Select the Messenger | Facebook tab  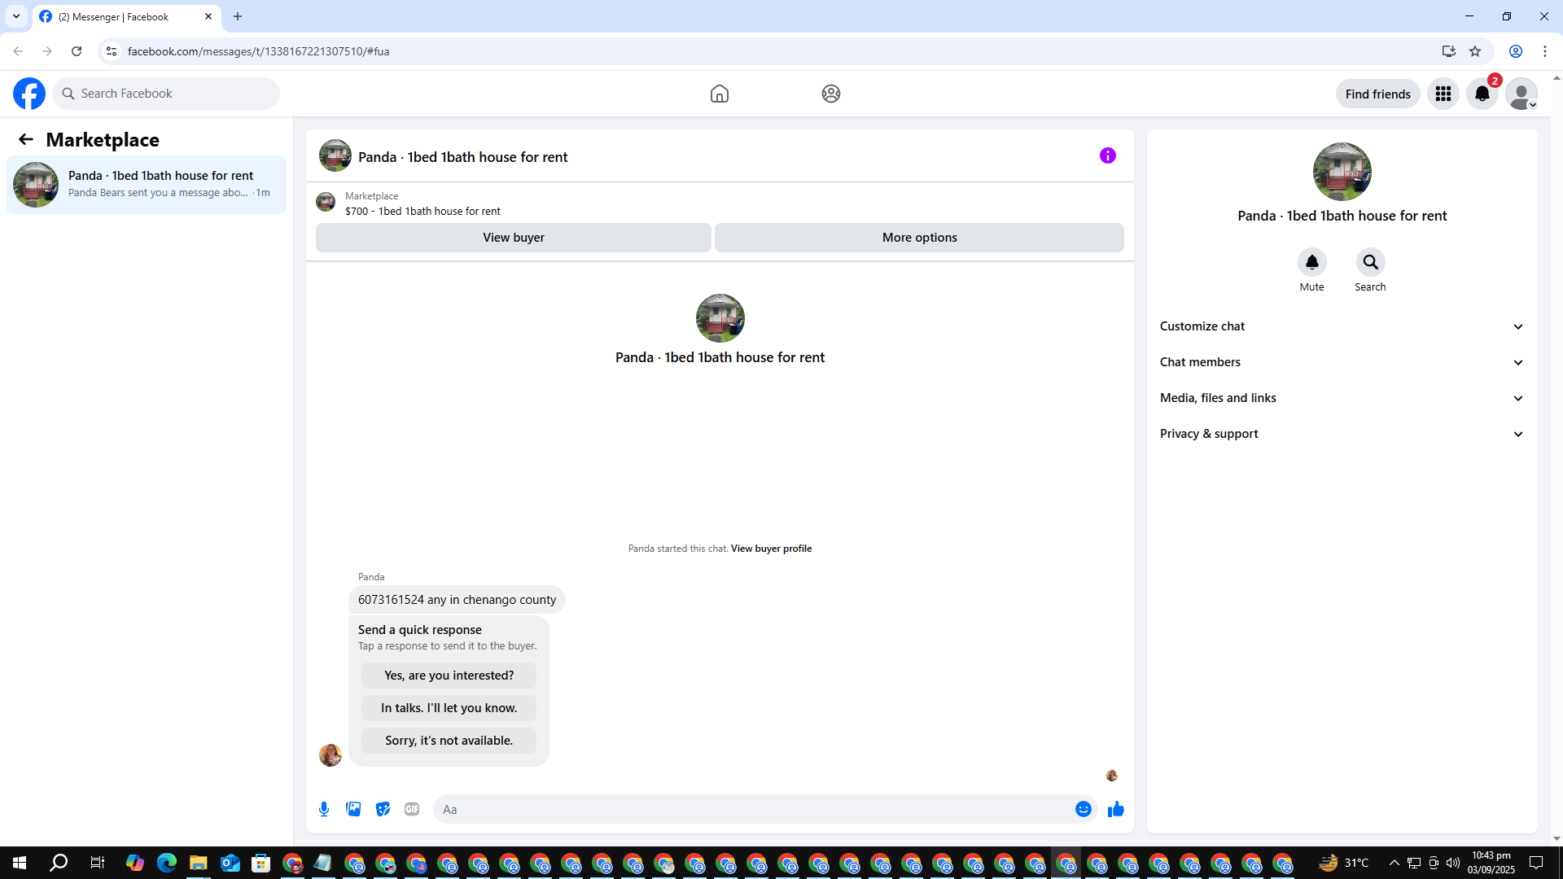tap(127, 16)
